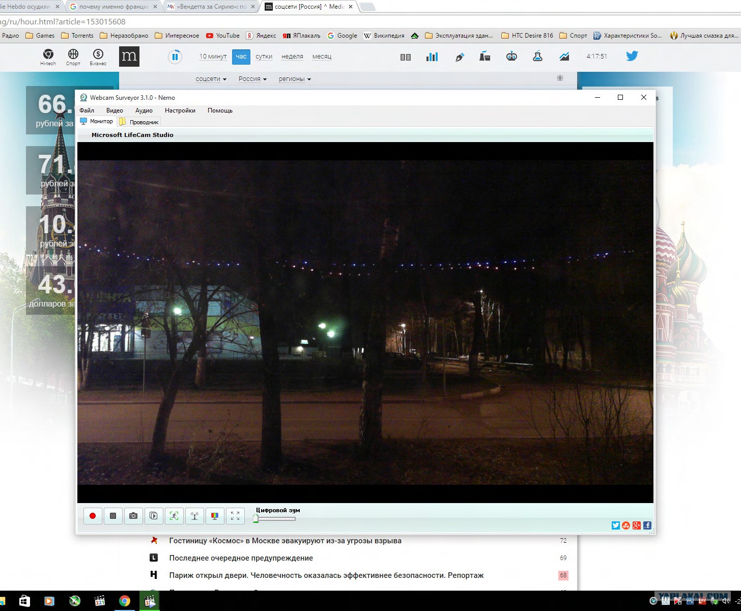
Task: Open the Hi-tech section icon
Action: pos(48,57)
